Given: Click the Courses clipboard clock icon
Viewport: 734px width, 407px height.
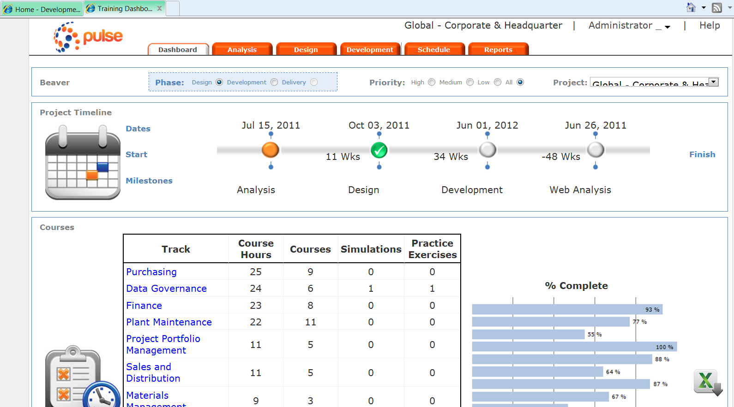Looking at the screenshot, I should 82,376.
